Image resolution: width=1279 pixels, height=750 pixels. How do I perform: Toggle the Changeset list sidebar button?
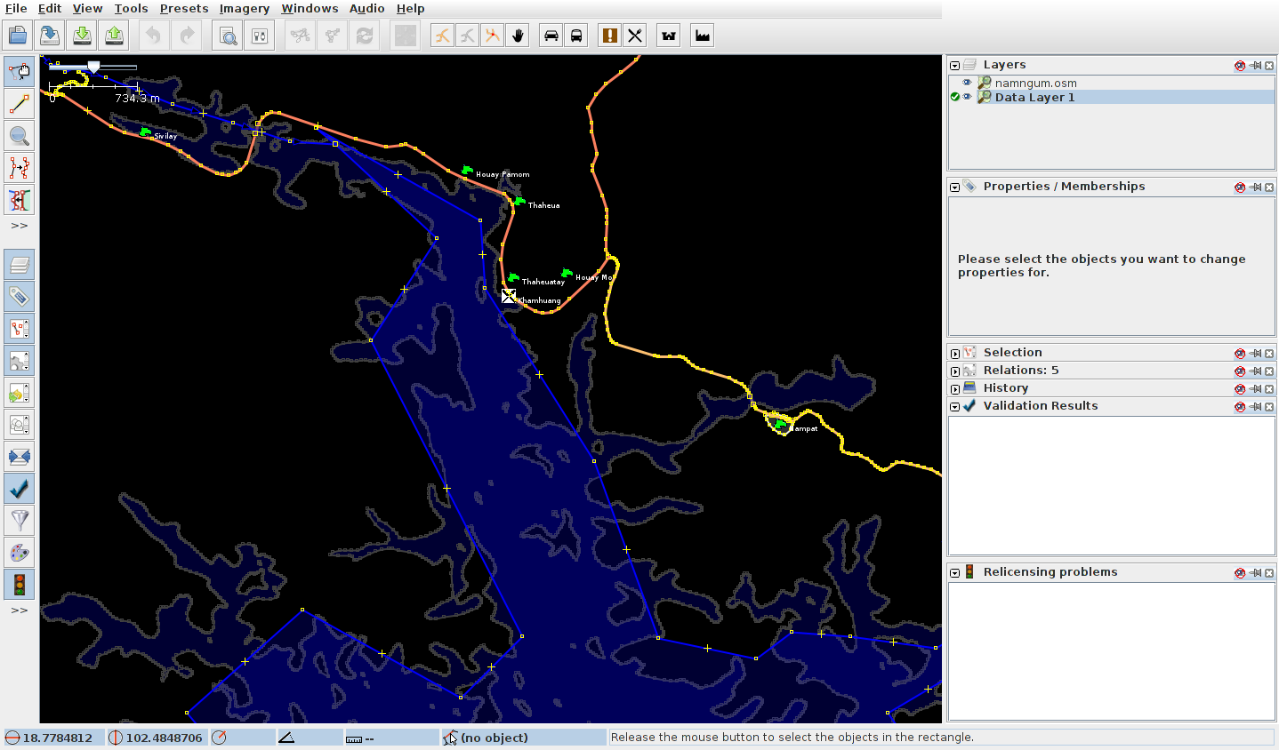pos(20,393)
